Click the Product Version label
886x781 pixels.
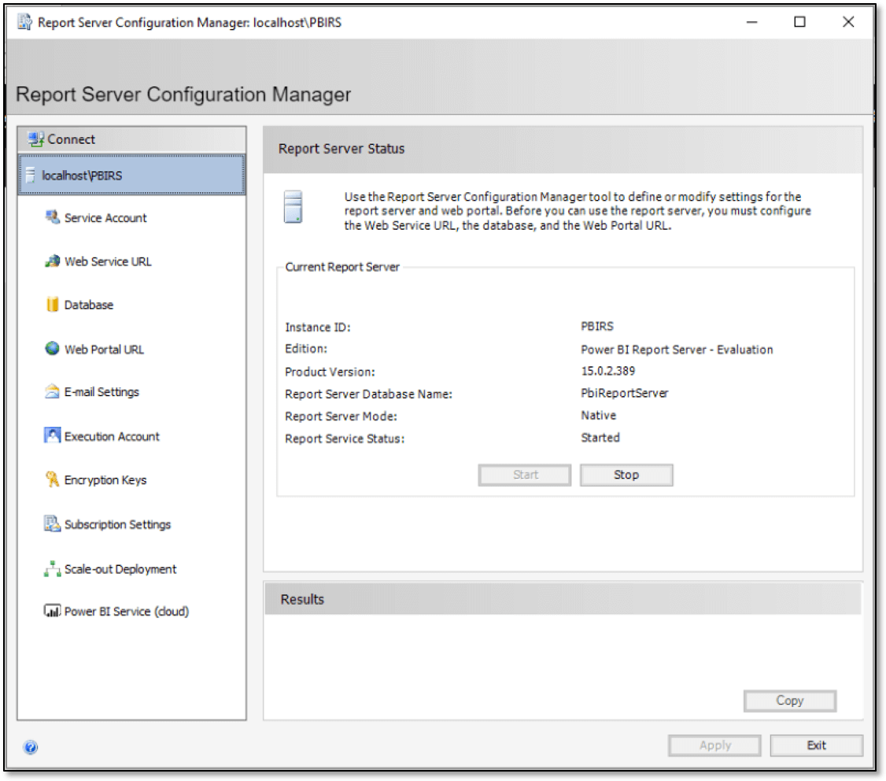coord(330,372)
